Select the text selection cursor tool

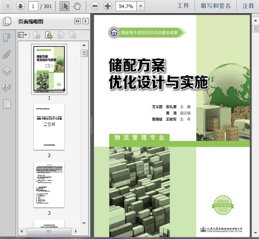tap(64, 6)
